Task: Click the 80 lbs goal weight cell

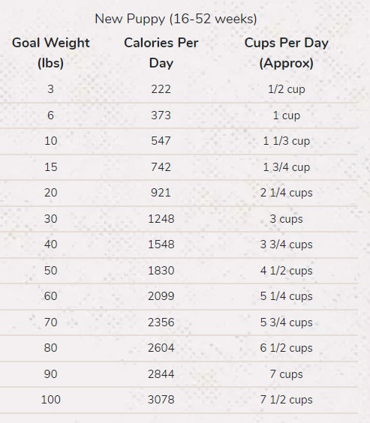Action: (51, 348)
